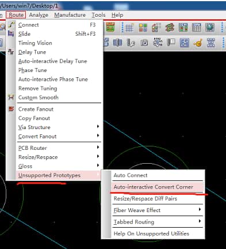Open the Analyze menu
226x249 pixels.
point(39,15)
